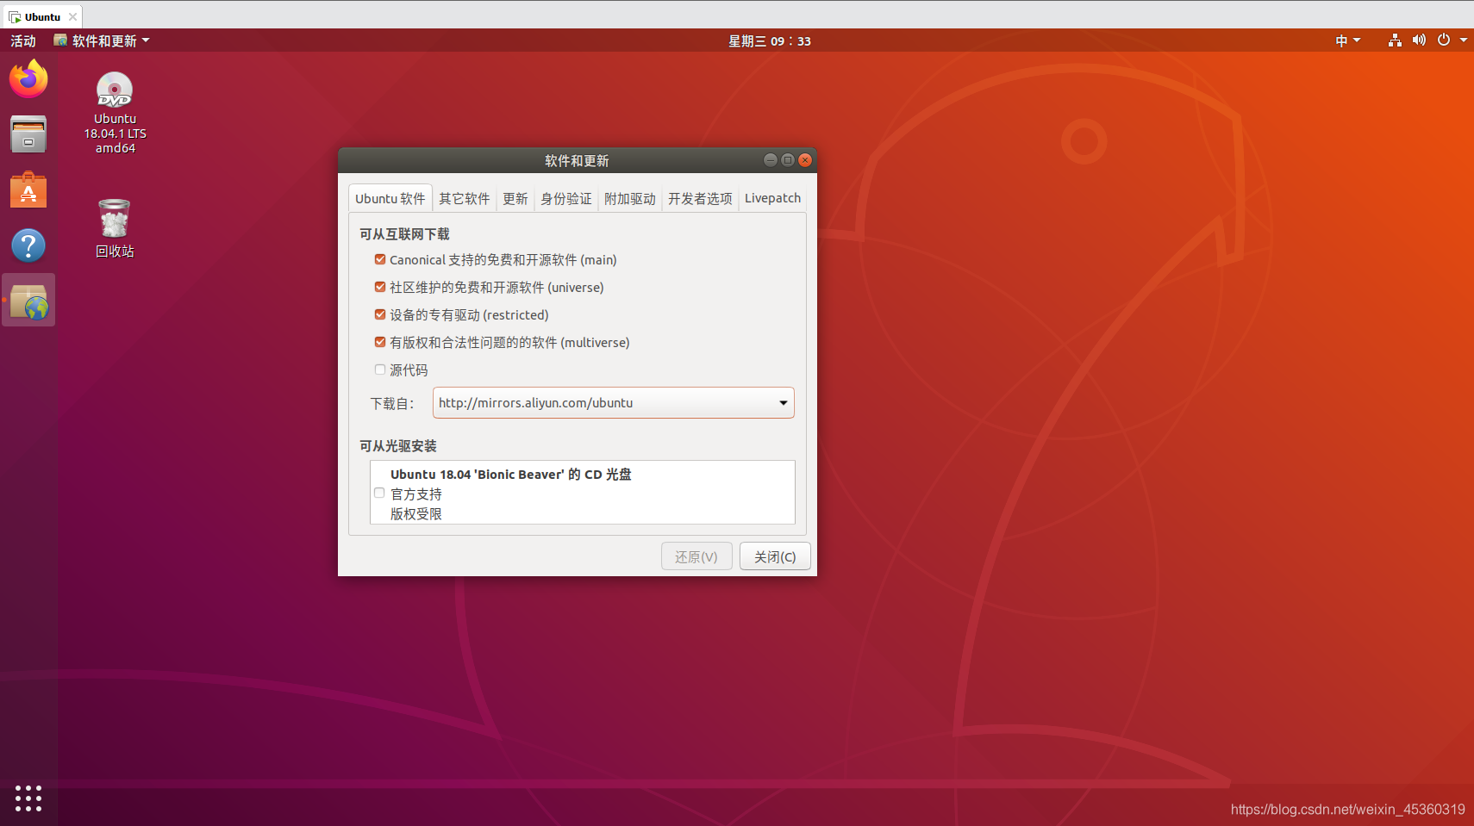Open the volume icon in top bar
1474x826 pixels.
(x=1419, y=40)
